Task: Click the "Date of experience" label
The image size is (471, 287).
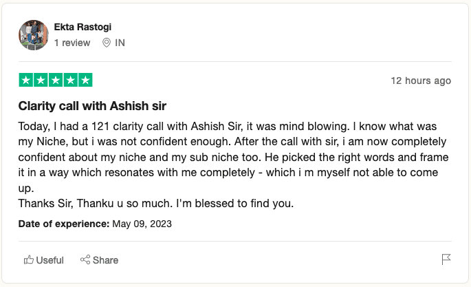Action: pos(64,224)
